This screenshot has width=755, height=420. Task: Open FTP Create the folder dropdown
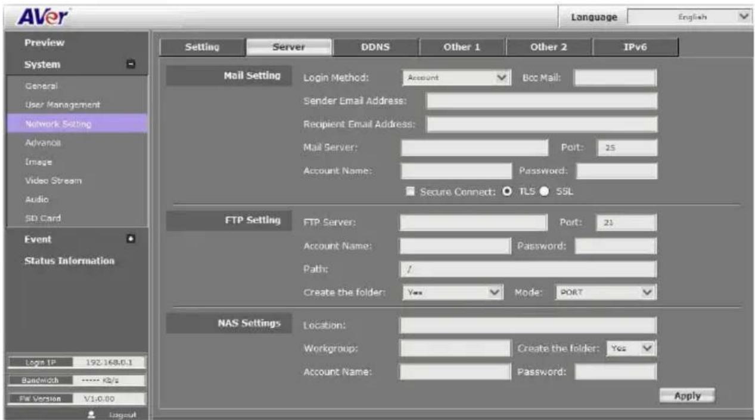[x=453, y=292]
